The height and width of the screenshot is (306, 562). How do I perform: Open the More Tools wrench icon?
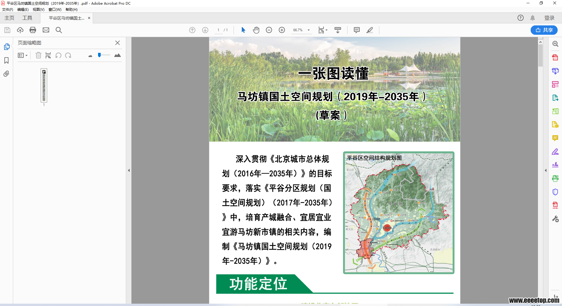click(x=555, y=219)
